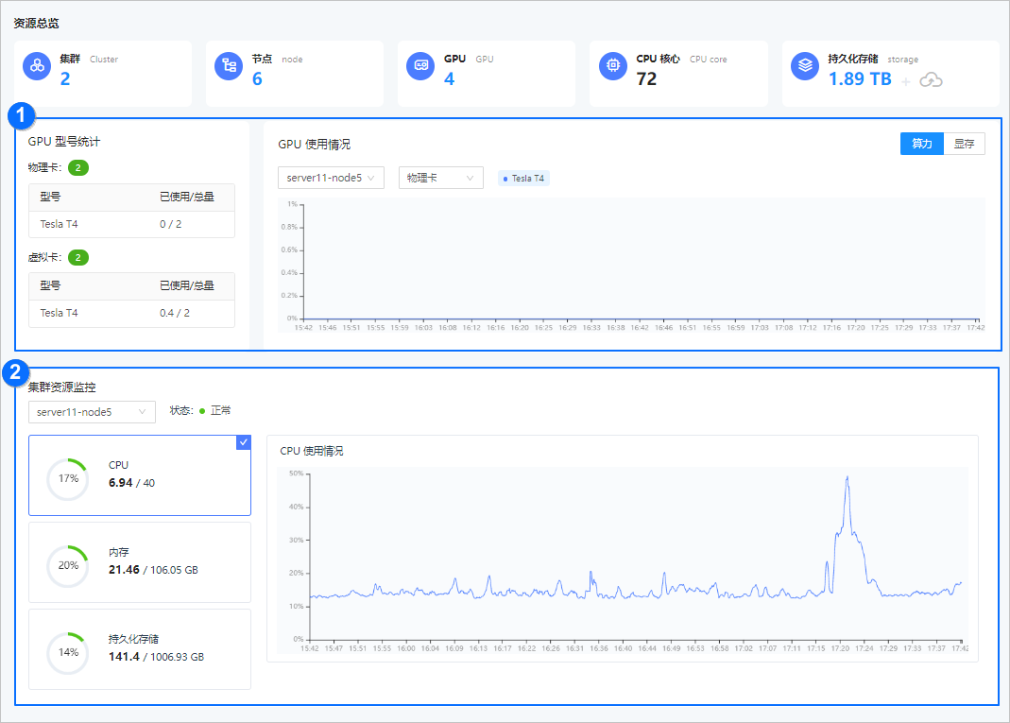Screen dimensions: 1010x723
Task: Click the 正常 status indicator
Action: point(215,410)
